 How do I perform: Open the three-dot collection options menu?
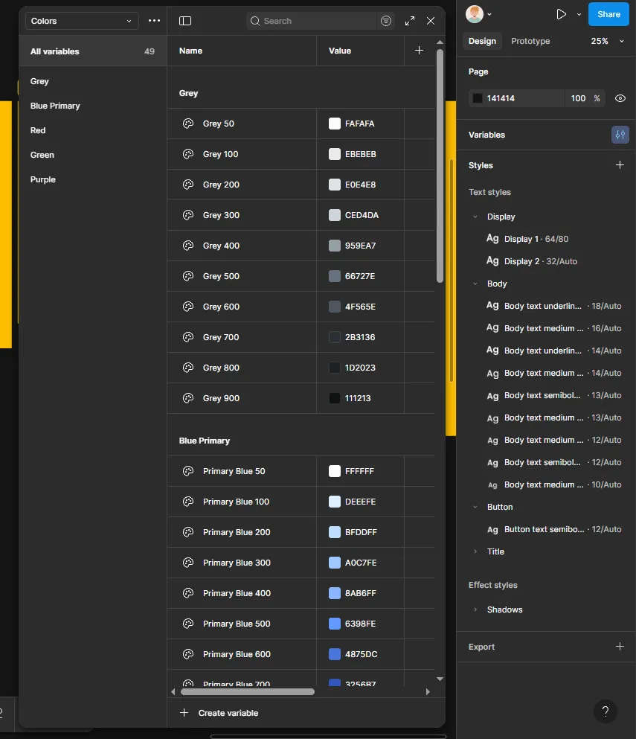[154, 21]
